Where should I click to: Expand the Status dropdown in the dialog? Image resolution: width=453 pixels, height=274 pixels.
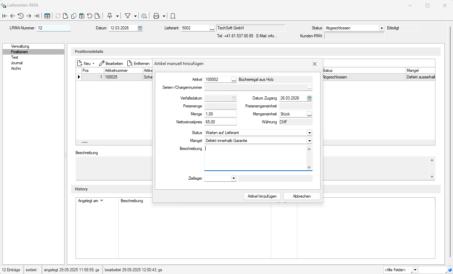coord(309,133)
